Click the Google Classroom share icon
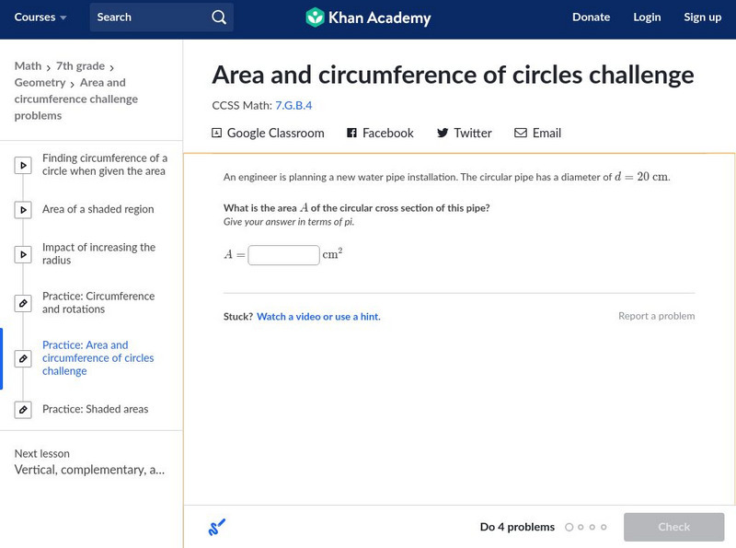Viewport: 736px width, 548px height. pyautogui.click(x=217, y=134)
